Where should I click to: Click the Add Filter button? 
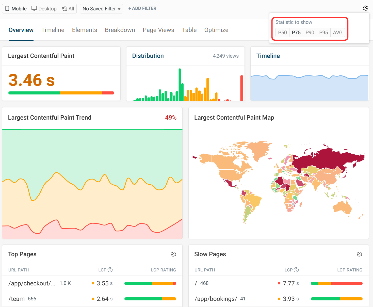(142, 8)
